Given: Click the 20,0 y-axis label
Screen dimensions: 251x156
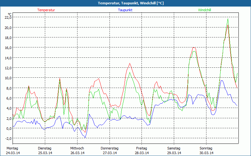Looking at the screenshot, I should click(8, 27).
